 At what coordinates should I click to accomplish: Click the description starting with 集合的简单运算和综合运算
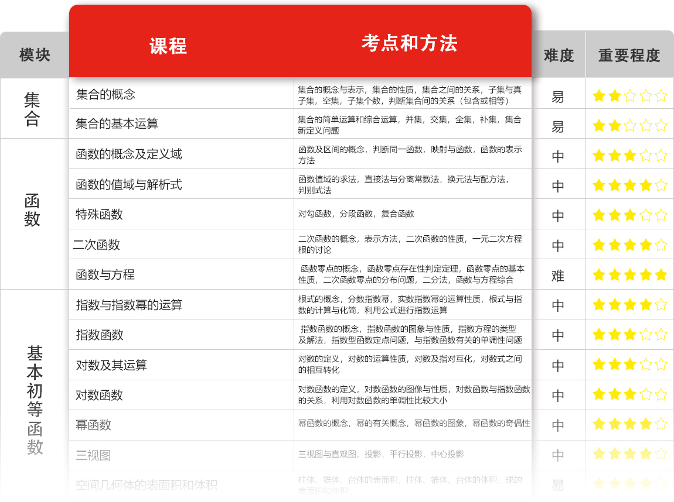click(410, 125)
